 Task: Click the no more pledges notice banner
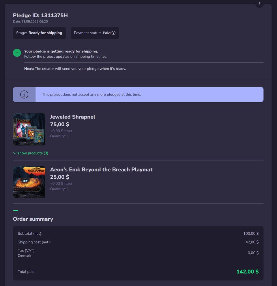click(138, 94)
